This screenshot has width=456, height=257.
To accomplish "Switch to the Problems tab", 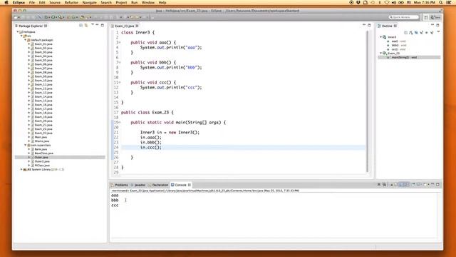I will 119,185.
